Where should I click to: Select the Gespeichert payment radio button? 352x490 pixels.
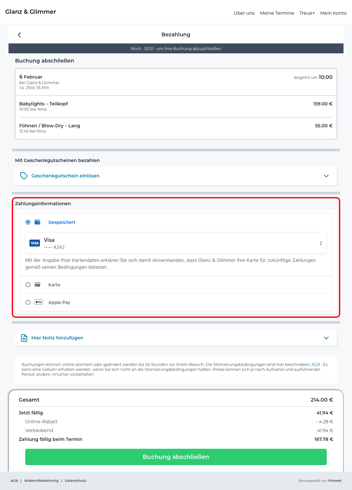pyautogui.click(x=28, y=222)
